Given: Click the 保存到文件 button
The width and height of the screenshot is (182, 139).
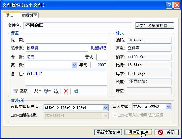Looking at the screenshot, I should coord(138,132).
